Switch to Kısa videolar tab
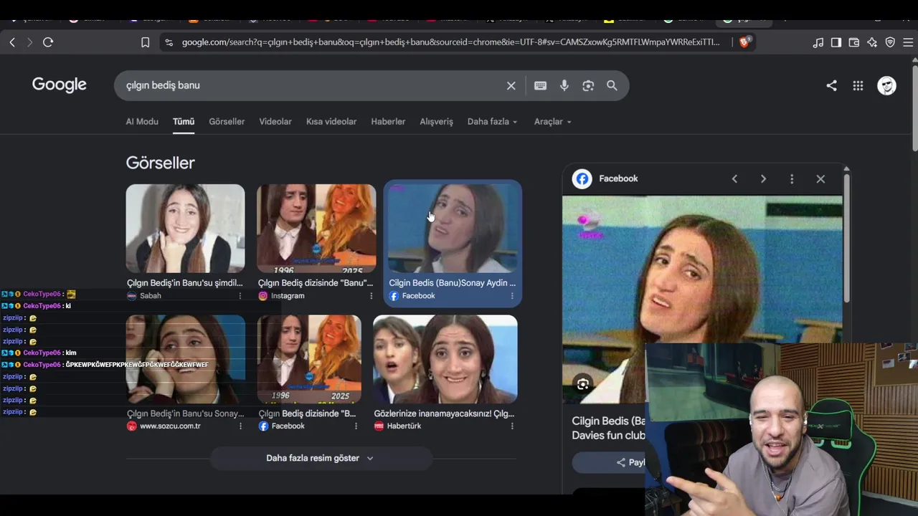918x516 pixels. coord(331,122)
